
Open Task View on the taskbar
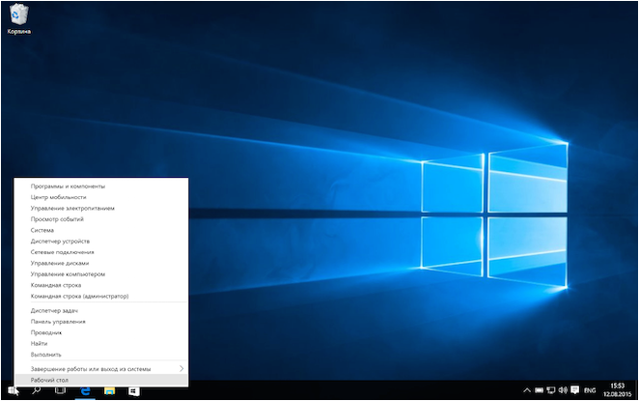60,390
